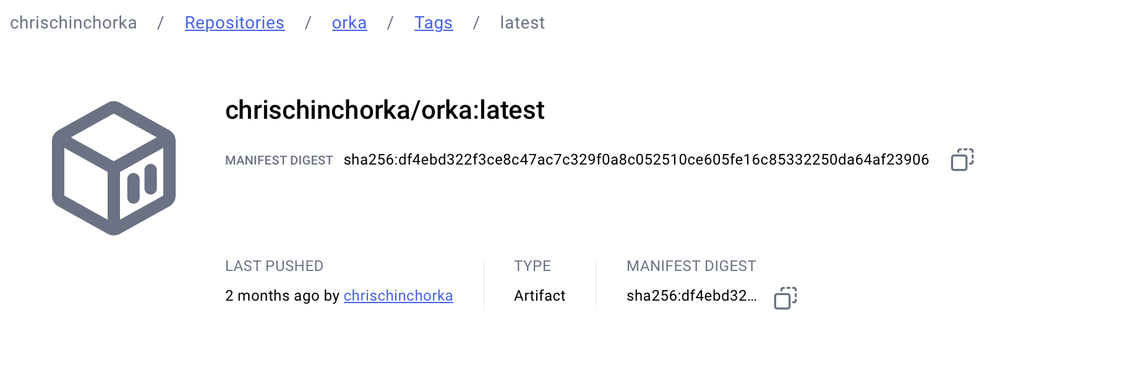This screenshot has width=1138, height=391.
Task: Click the Artifact type value
Action: (x=539, y=296)
